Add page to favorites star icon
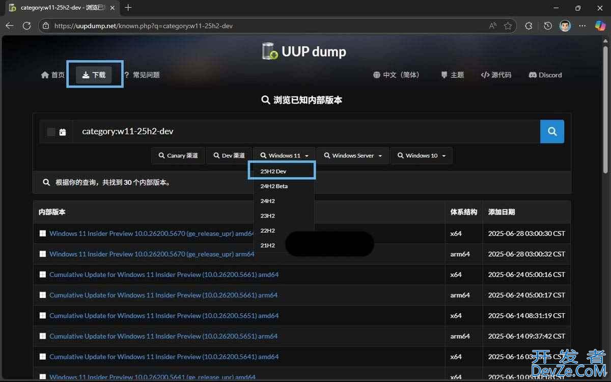The image size is (611, 382). click(508, 25)
